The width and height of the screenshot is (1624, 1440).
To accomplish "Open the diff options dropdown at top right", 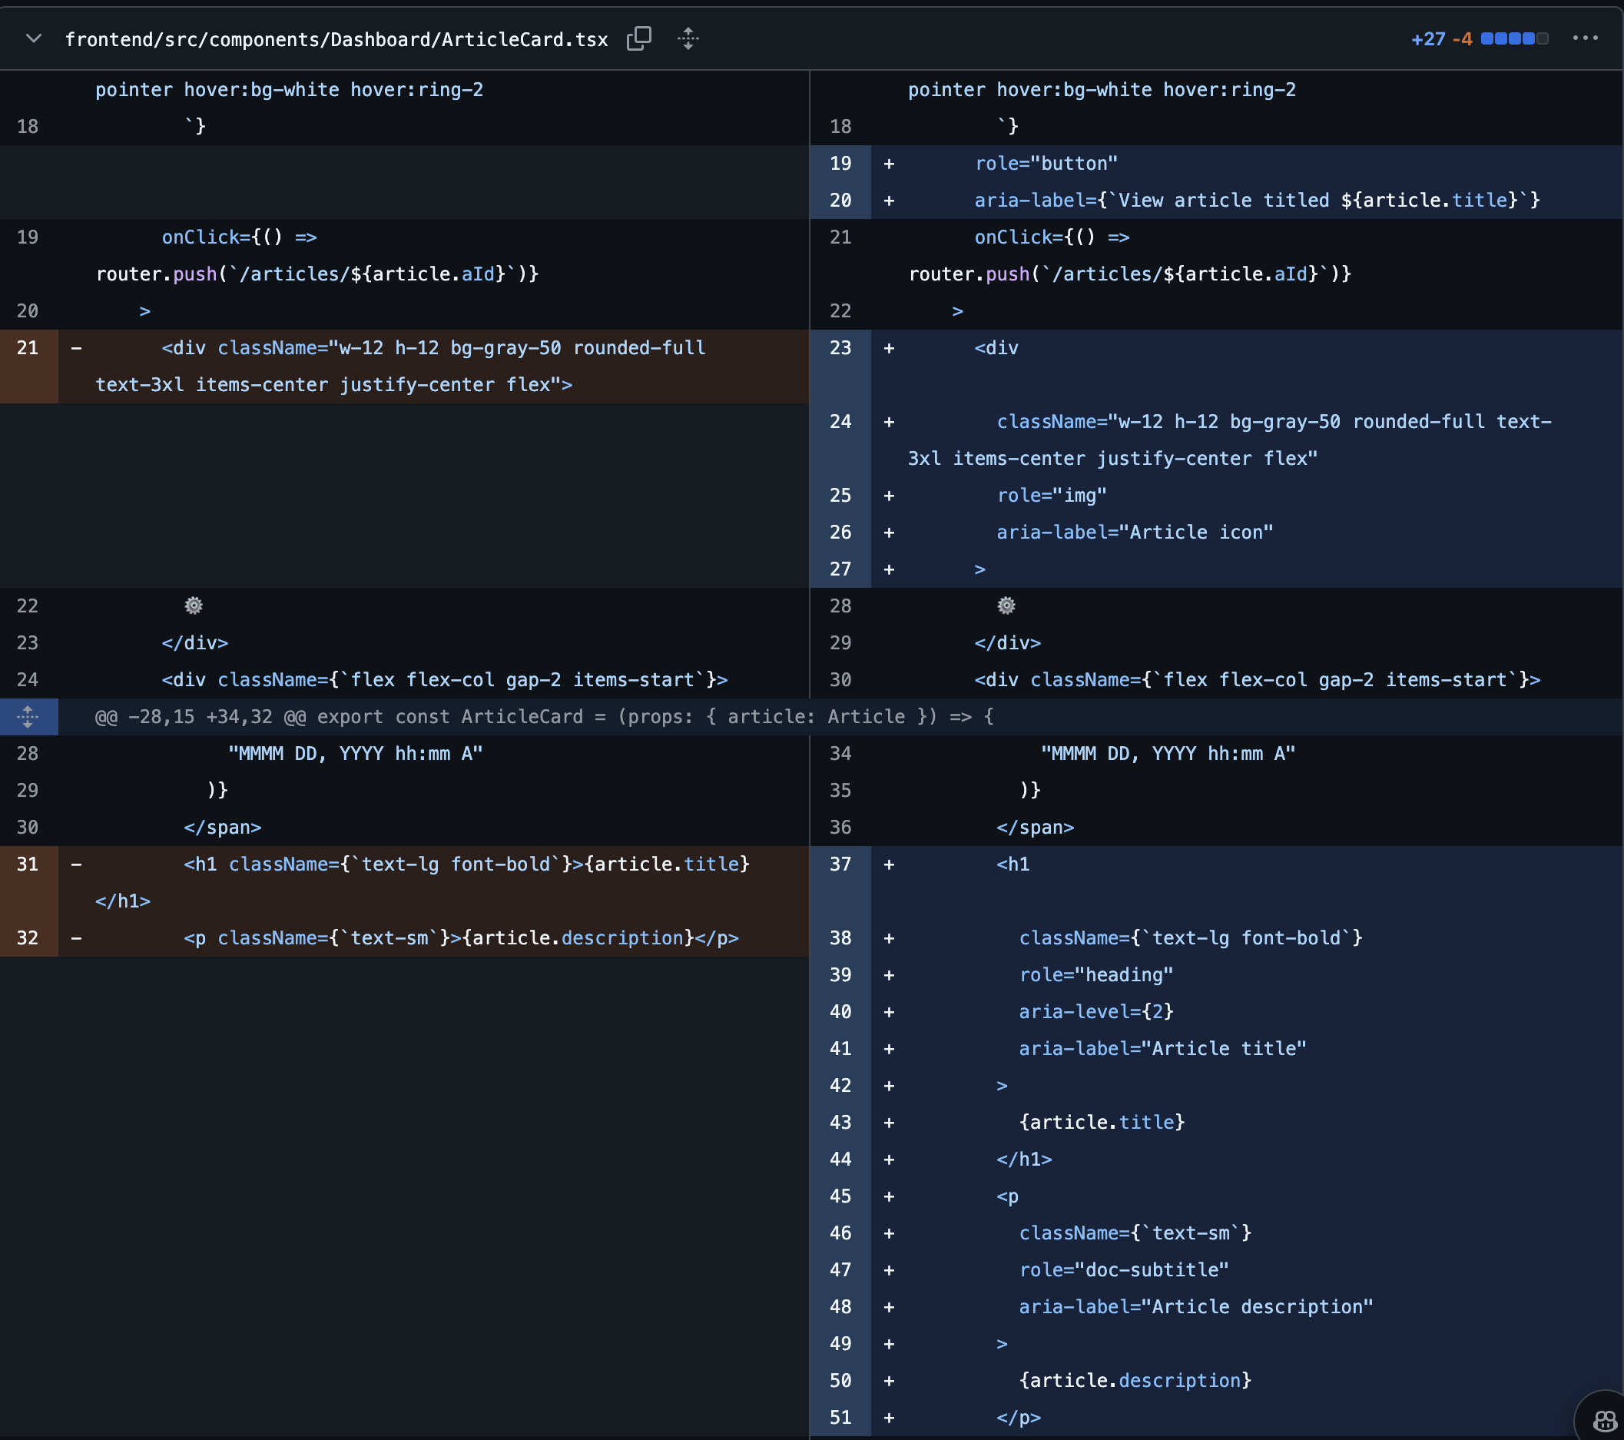I will (1586, 38).
